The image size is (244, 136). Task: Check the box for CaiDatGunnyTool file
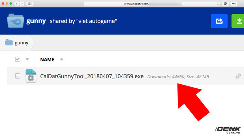(18, 76)
